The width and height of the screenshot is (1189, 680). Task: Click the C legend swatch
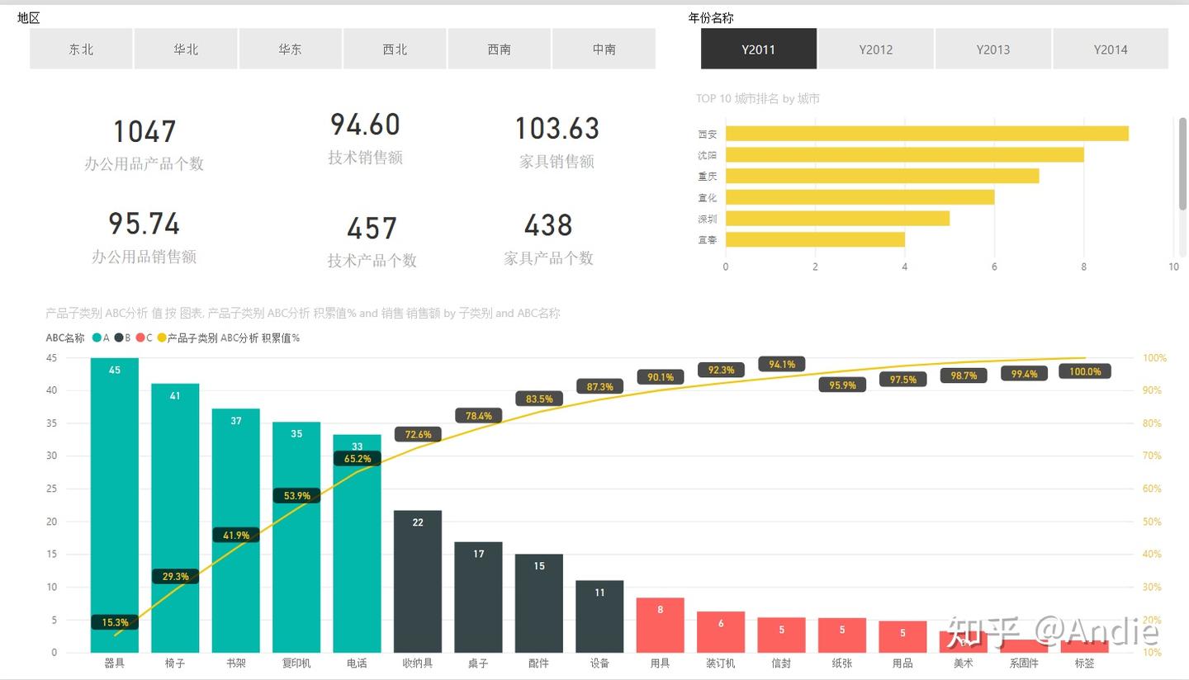click(x=140, y=338)
